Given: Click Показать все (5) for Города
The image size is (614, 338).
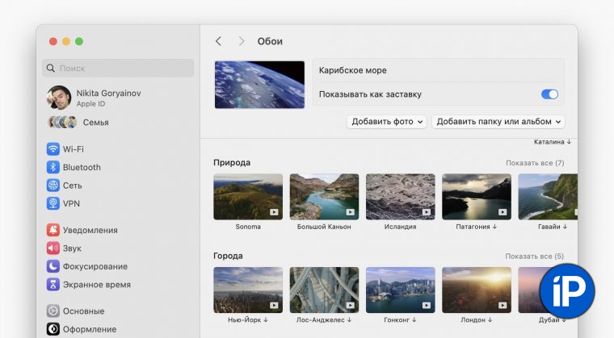Looking at the screenshot, I should 535,257.
